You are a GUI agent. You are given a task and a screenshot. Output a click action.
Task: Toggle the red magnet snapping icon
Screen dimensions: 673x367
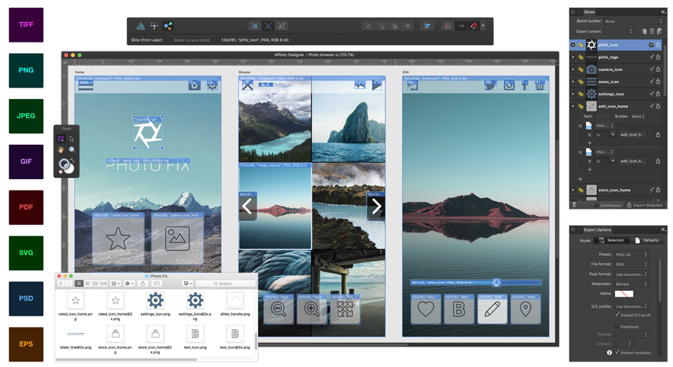pos(474,26)
